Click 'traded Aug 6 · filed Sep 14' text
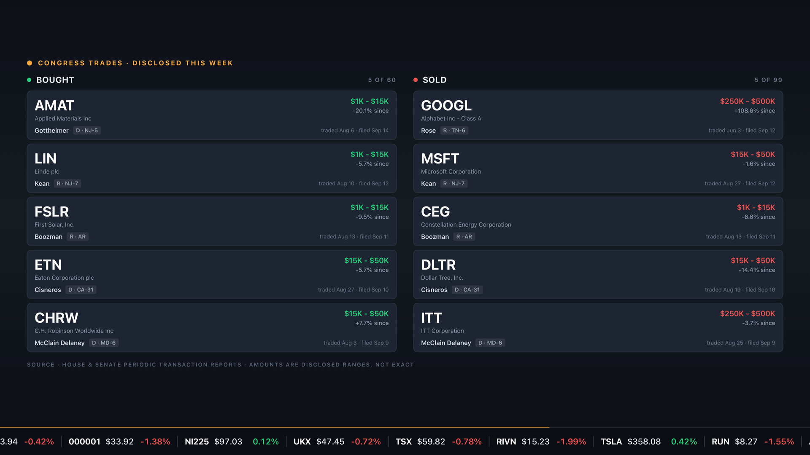The height and width of the screenshot is (455, 810). pos(355,131)
